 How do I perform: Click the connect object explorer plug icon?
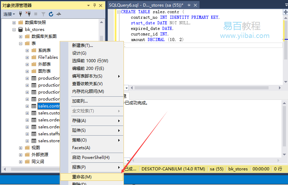pos(20,14)
